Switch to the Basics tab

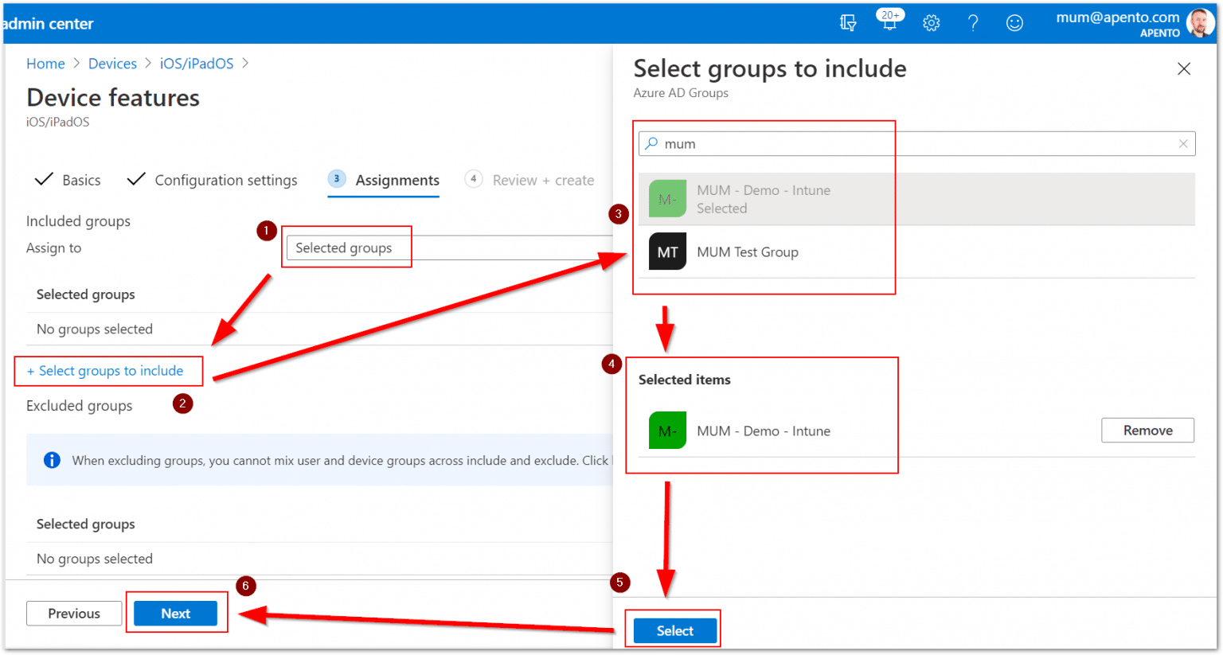coord(80,180)
